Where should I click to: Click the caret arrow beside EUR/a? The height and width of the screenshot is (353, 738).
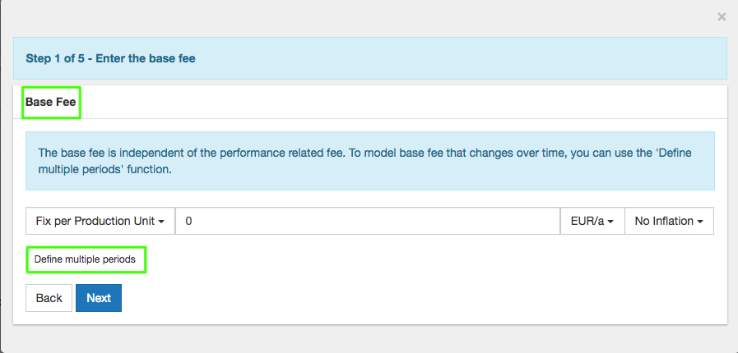click(x=611, y=222)
